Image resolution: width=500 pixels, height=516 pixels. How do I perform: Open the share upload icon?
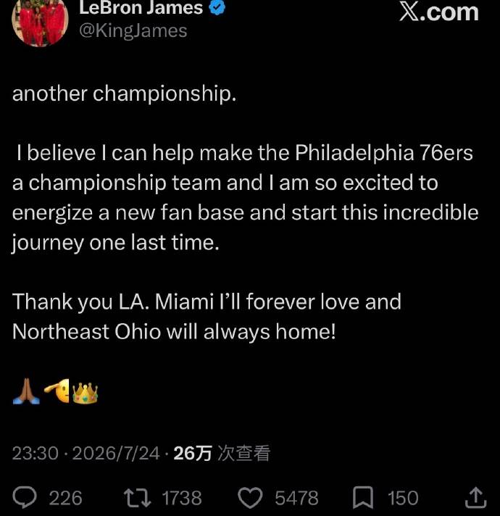pos(475,498)
